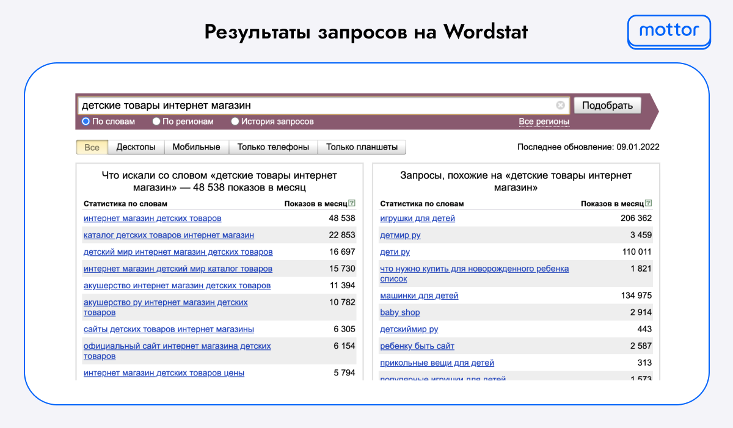The height and width of the screenshot is (428, 733).
Task: Open 'сайты детских товаров интернет магазины' link
Action: pyautogui.click(x=169, y=329)
